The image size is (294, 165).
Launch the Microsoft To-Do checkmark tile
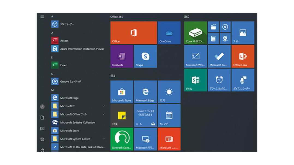(219, 56)
